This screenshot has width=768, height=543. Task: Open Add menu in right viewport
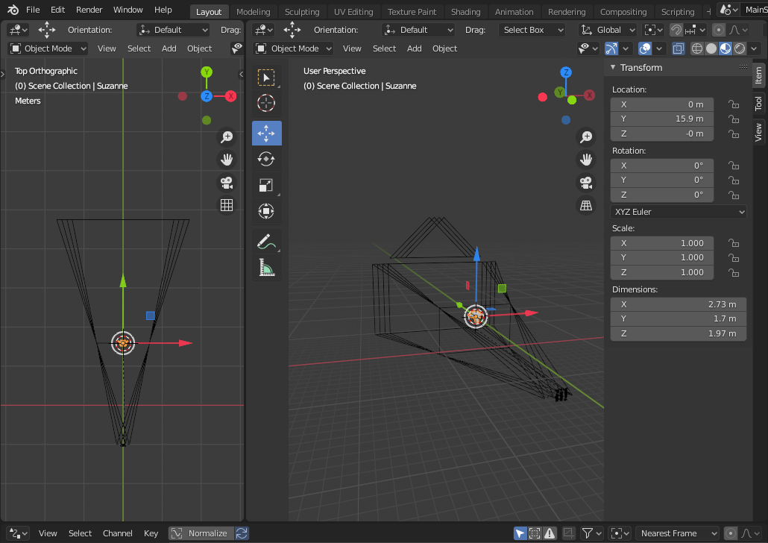click(415, 48)
